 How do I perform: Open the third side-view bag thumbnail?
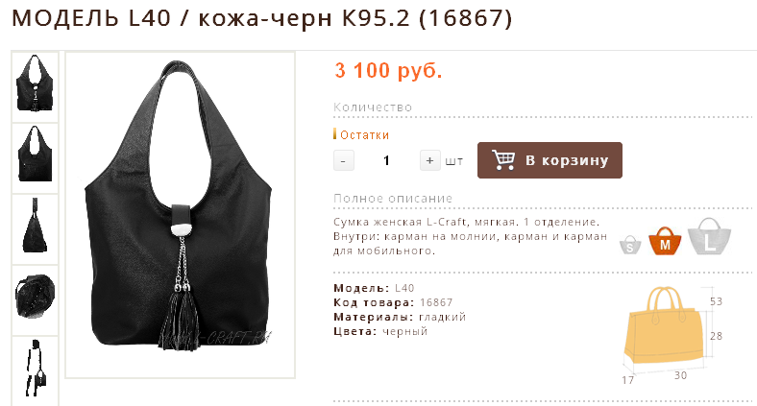click(x=35, y=228)
